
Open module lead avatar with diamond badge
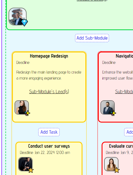point(17,17)
